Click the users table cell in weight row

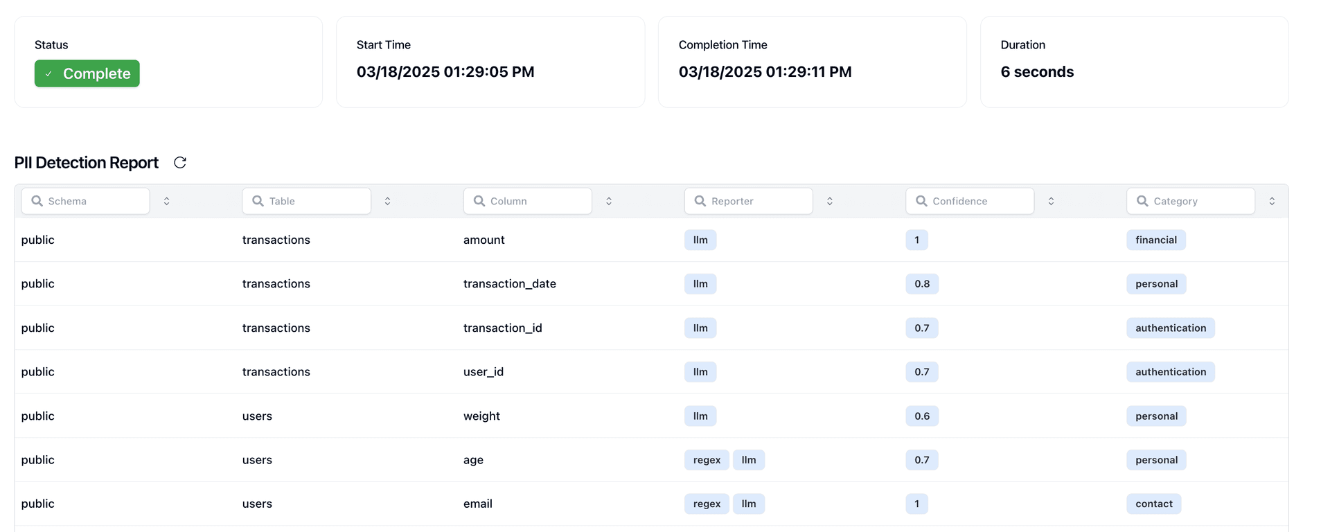tap(257, 416)
